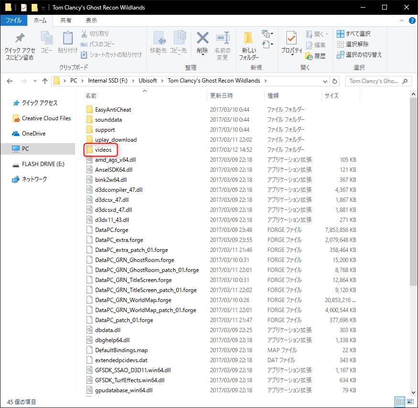Select DefaultBindings.map file
This screenshot has width=418, height=408.
click(117, 350)
